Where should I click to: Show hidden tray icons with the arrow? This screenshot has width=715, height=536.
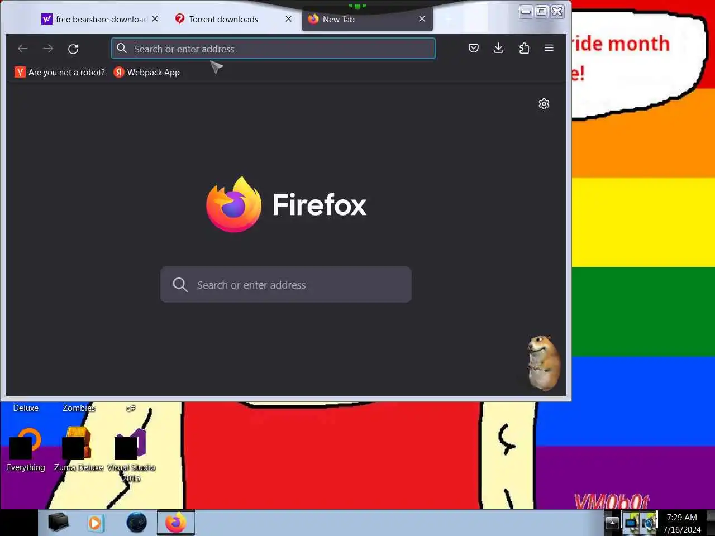[612, 523]
